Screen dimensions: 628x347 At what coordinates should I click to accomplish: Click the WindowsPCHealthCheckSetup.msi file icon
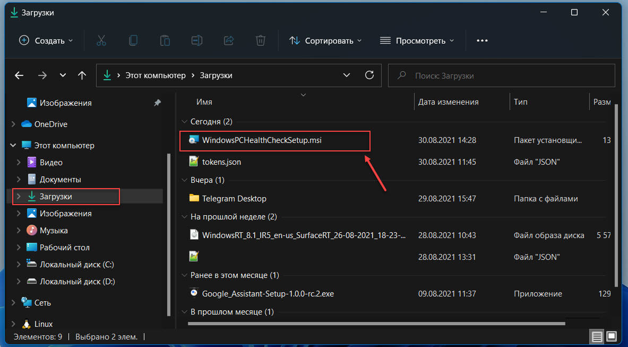coord(194,140)
